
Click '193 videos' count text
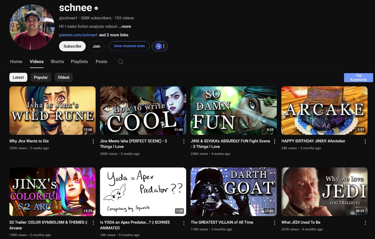coord(124,18)
